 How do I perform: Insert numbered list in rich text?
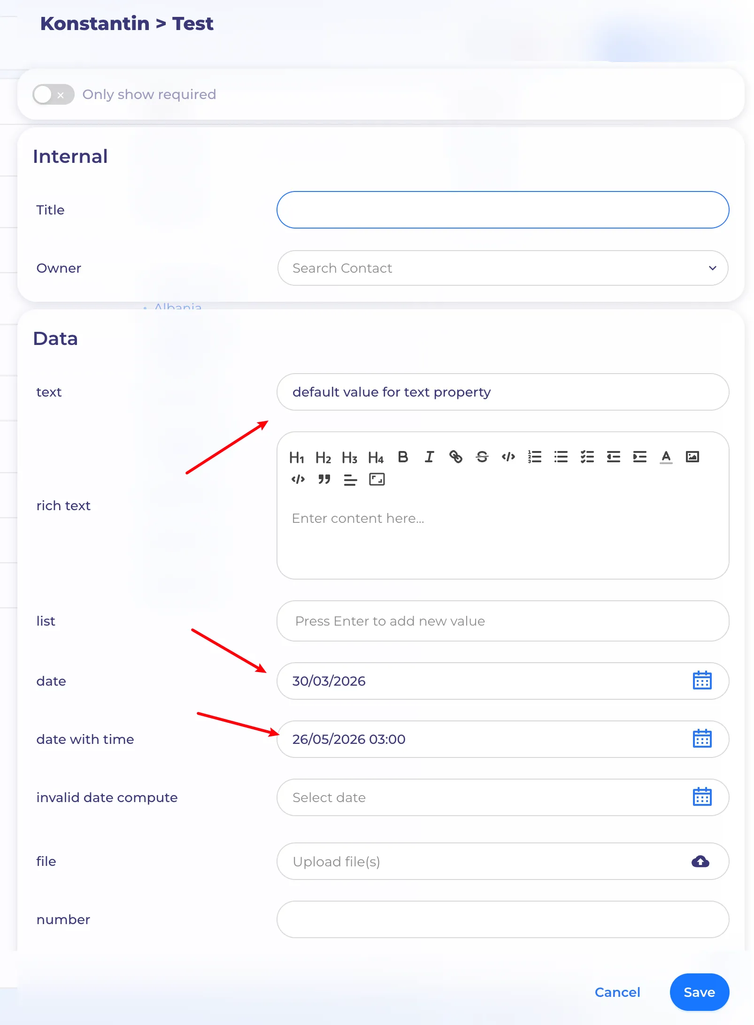(x=534, y=457)
